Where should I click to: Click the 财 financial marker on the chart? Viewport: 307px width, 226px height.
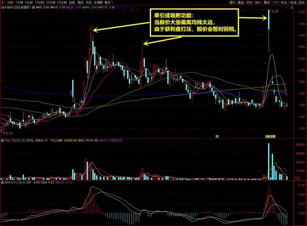(217, 136)
